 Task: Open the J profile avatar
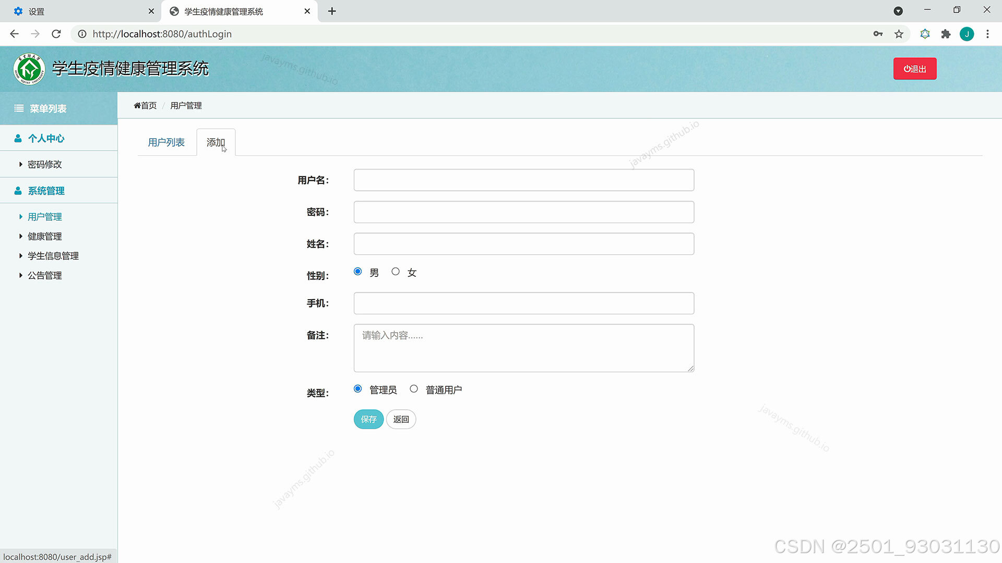(x=967, y=34)
